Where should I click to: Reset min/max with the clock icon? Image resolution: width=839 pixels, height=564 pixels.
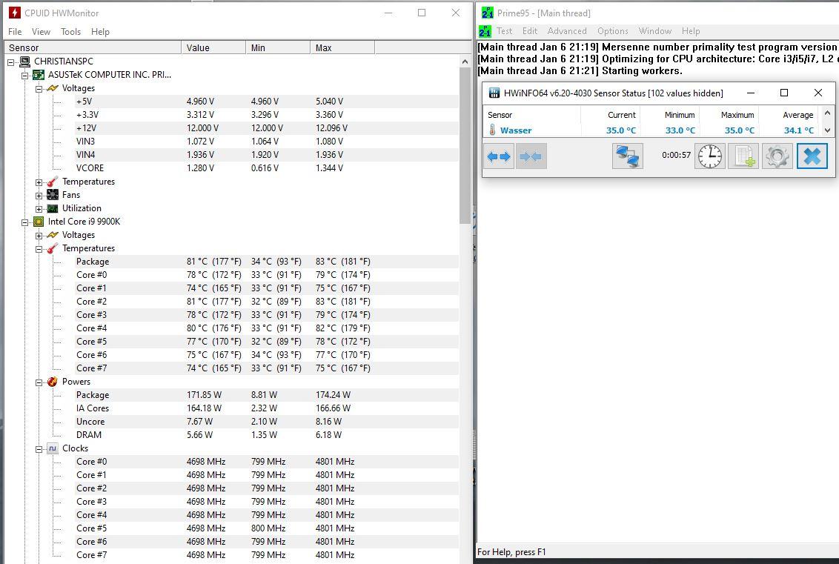710,156
